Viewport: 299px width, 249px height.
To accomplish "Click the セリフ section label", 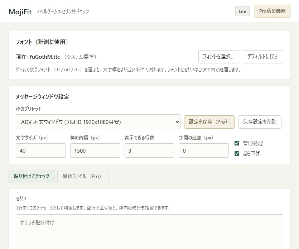I will click(21, 198).
